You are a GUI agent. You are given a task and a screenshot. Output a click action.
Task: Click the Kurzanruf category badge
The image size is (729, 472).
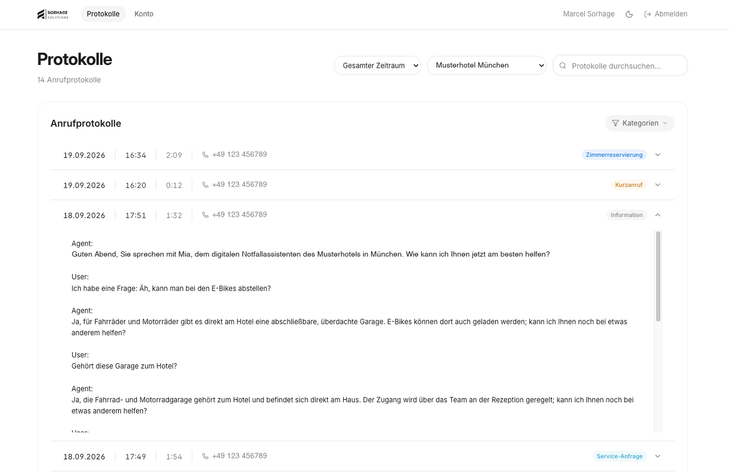(629, 185)
